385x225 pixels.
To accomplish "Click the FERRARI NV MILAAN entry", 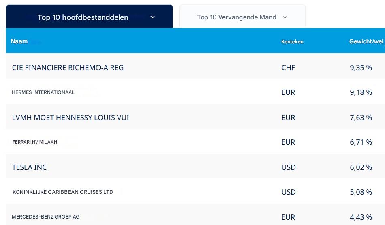I will coord(35,142).
